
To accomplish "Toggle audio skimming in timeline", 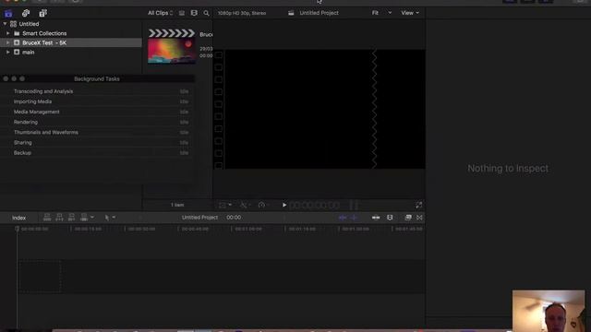I will pyautogui.click(x=354, y=218).
